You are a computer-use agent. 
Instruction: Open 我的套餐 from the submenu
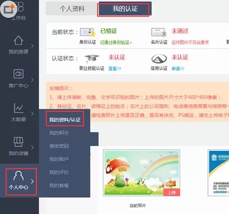tap(59, 185)
